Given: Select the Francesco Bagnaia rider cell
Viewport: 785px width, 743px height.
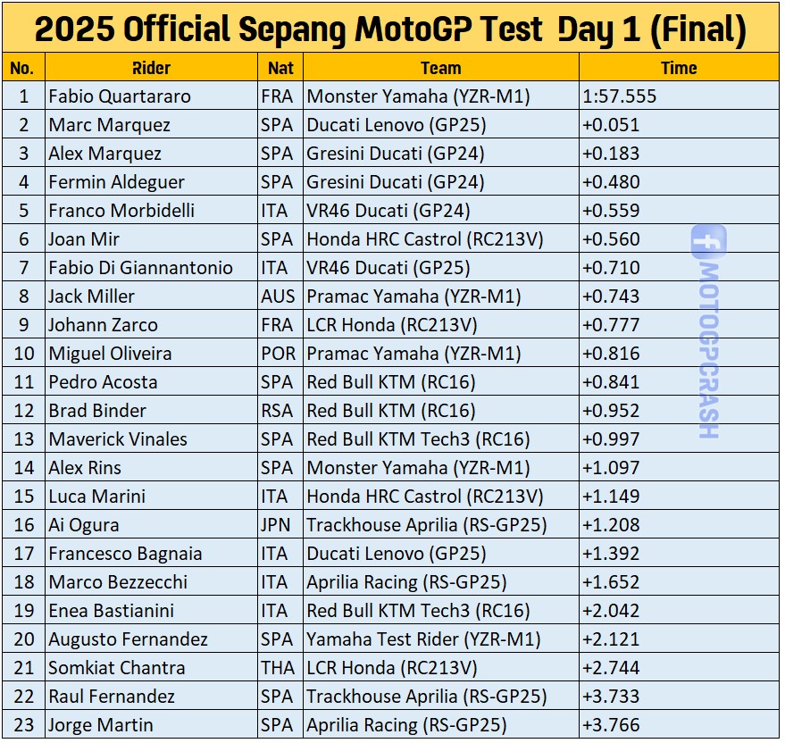Looking at the screenshot, I should point(151,553).
